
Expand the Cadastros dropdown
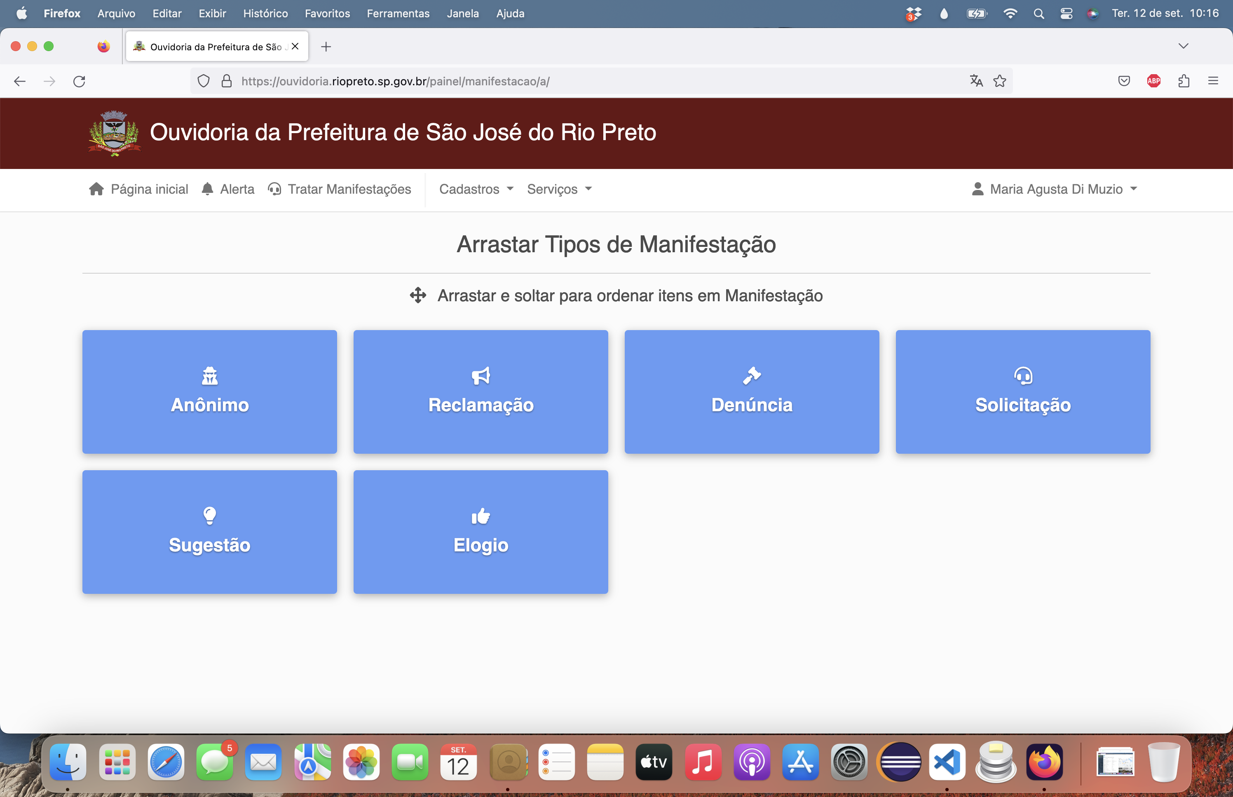[476, 189]
